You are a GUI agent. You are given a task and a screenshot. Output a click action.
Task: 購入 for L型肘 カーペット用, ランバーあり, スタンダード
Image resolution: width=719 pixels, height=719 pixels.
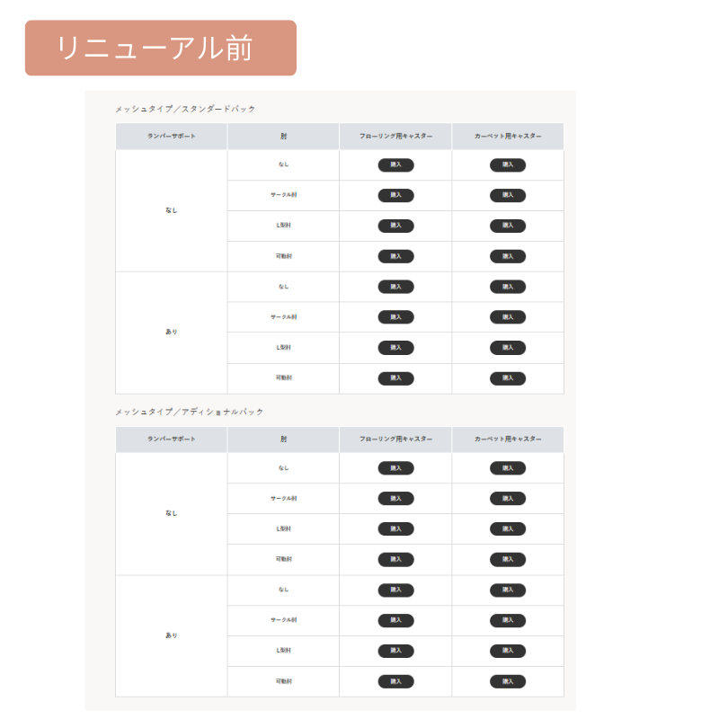(x=508, y=348)
